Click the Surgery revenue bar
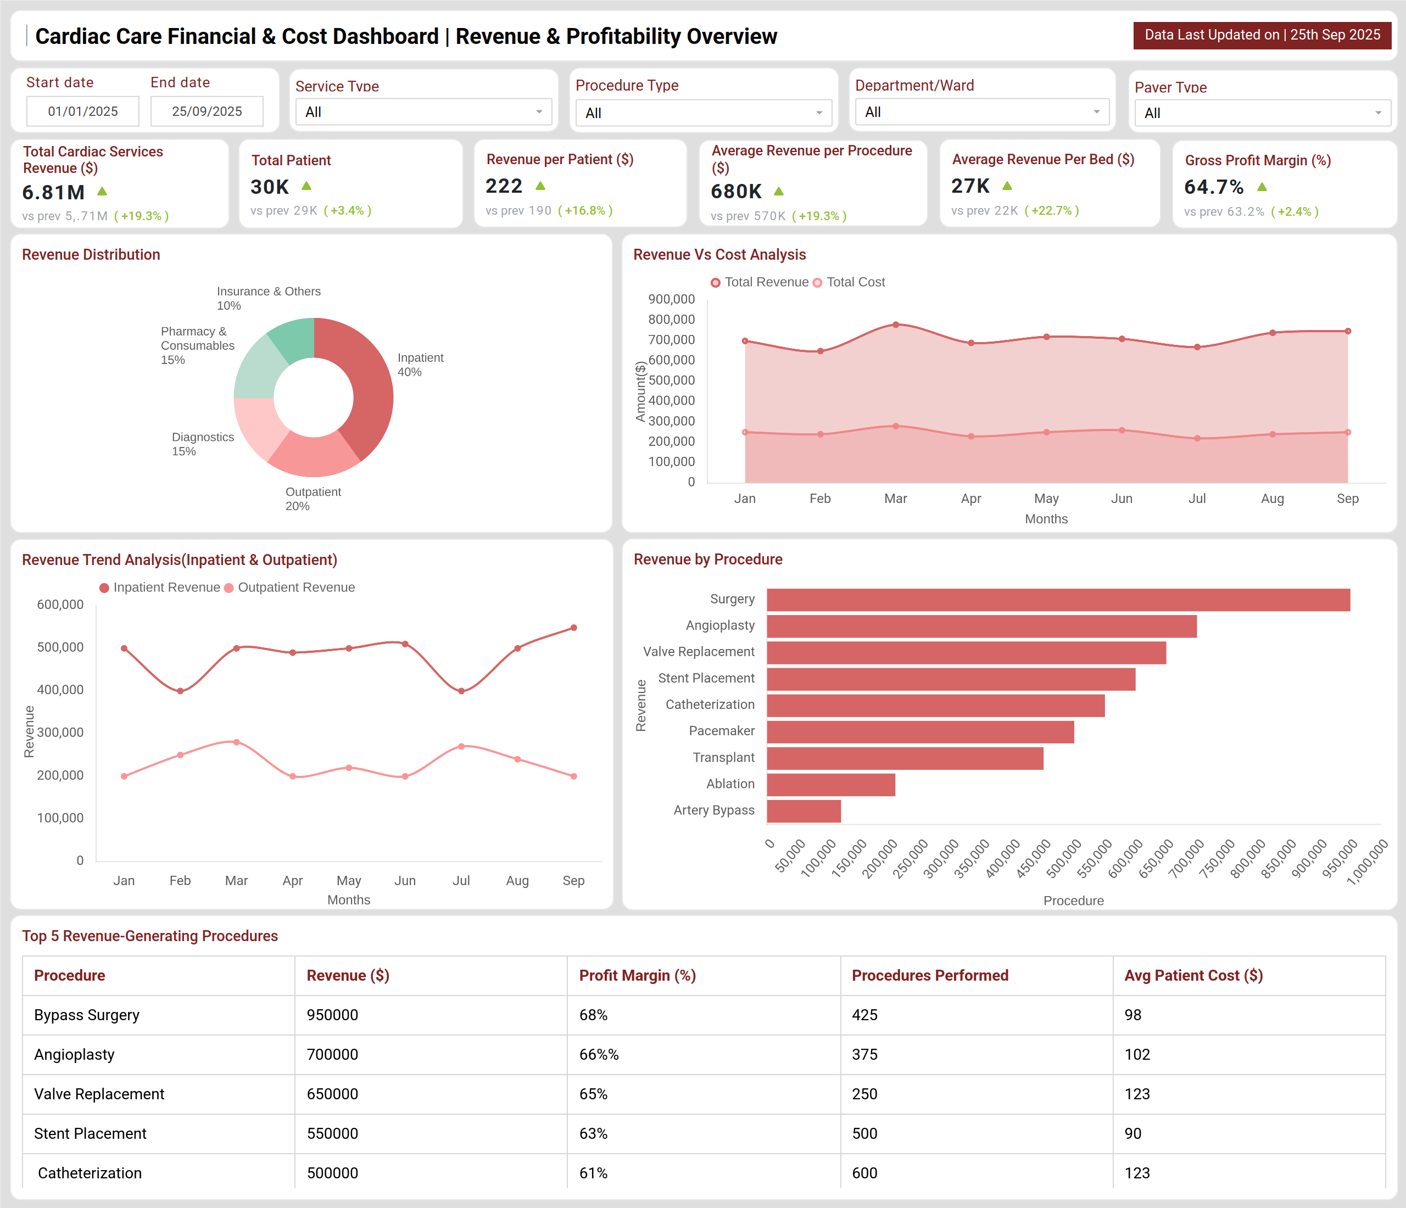 1058,600
